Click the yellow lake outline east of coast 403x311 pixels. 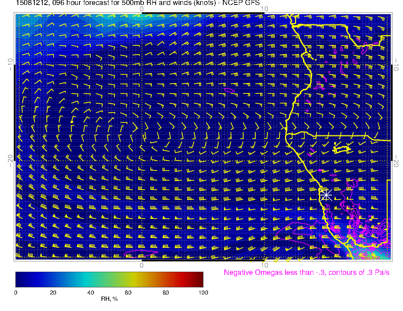[x=342, y=149]
